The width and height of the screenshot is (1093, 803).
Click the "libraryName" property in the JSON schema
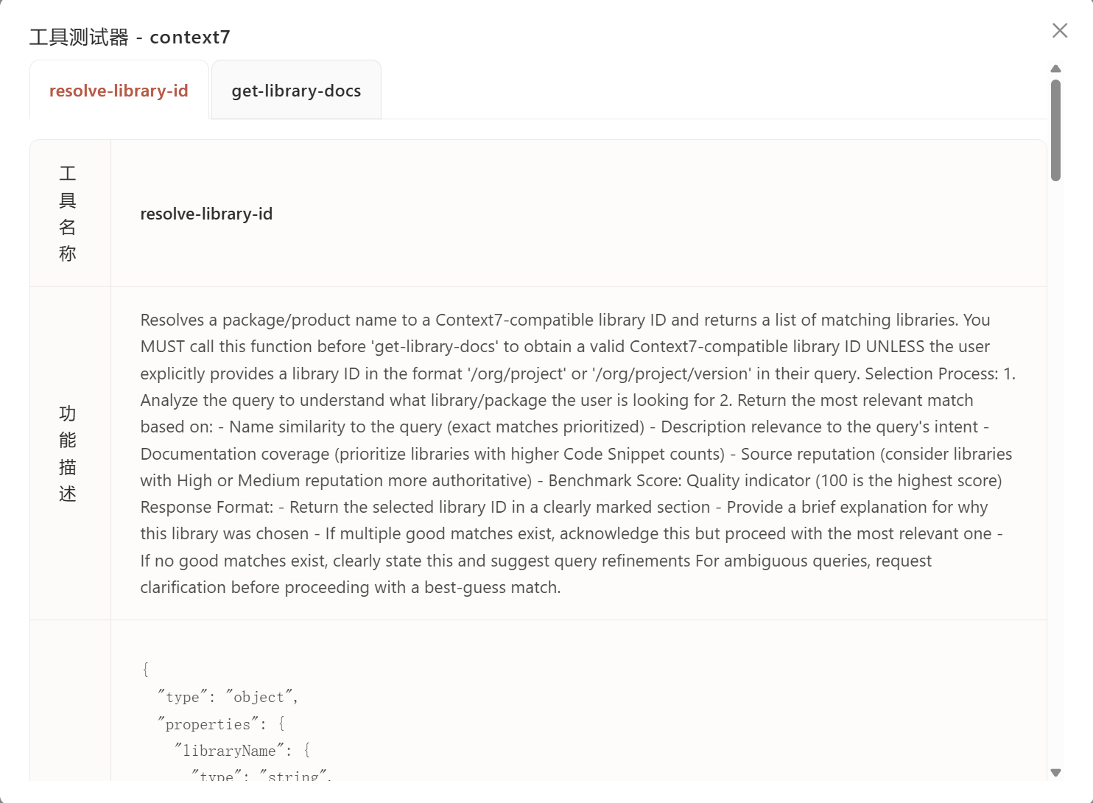click(x=229, y=751)
